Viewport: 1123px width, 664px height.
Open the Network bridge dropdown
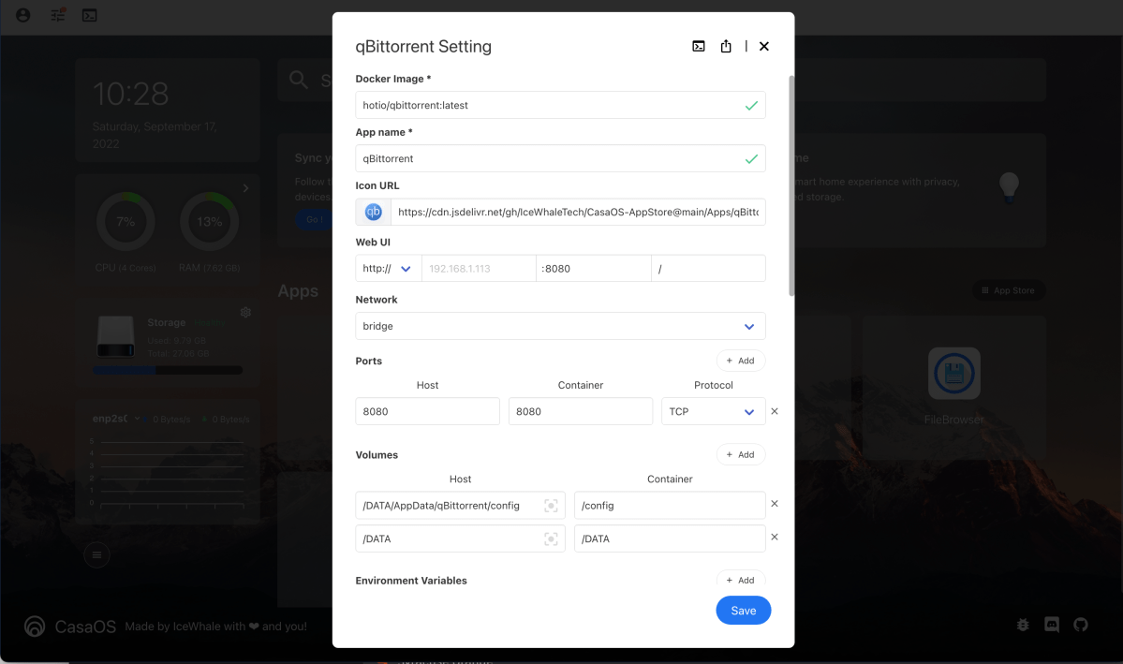pos(560,326)
